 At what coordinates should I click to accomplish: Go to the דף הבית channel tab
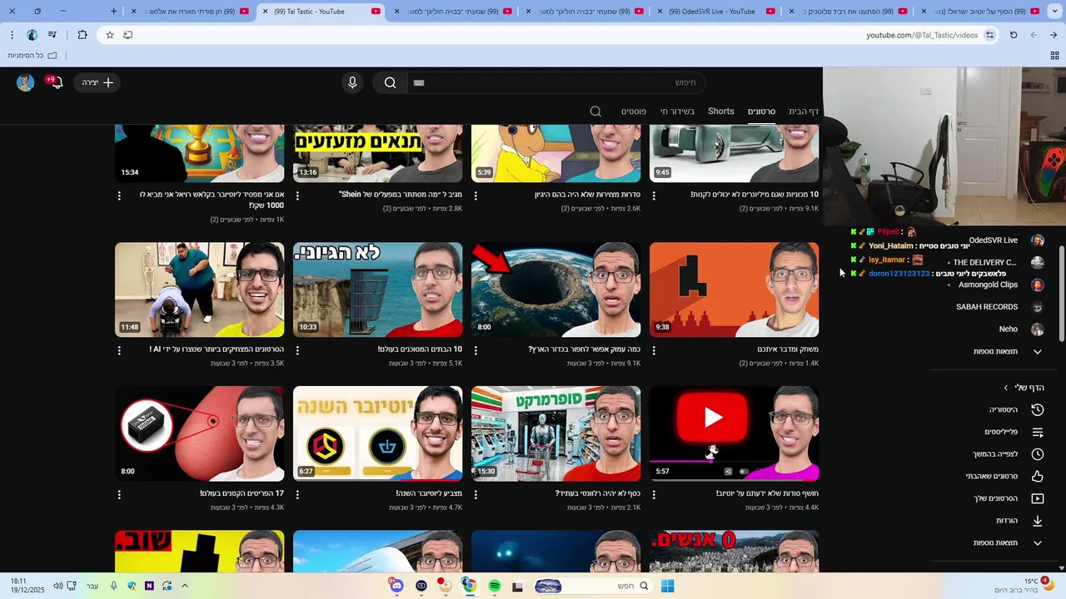pos(804,111)
